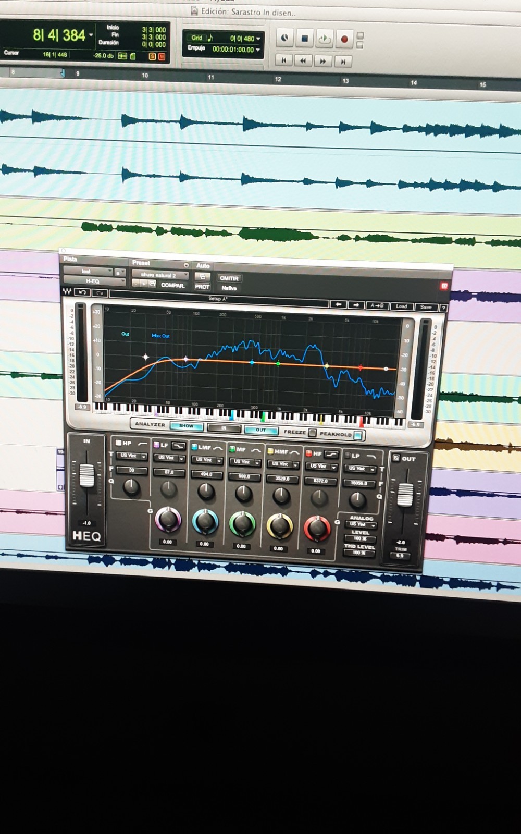Click the rewind transport button
Screen dimensions: 521x834
(303, 61)
